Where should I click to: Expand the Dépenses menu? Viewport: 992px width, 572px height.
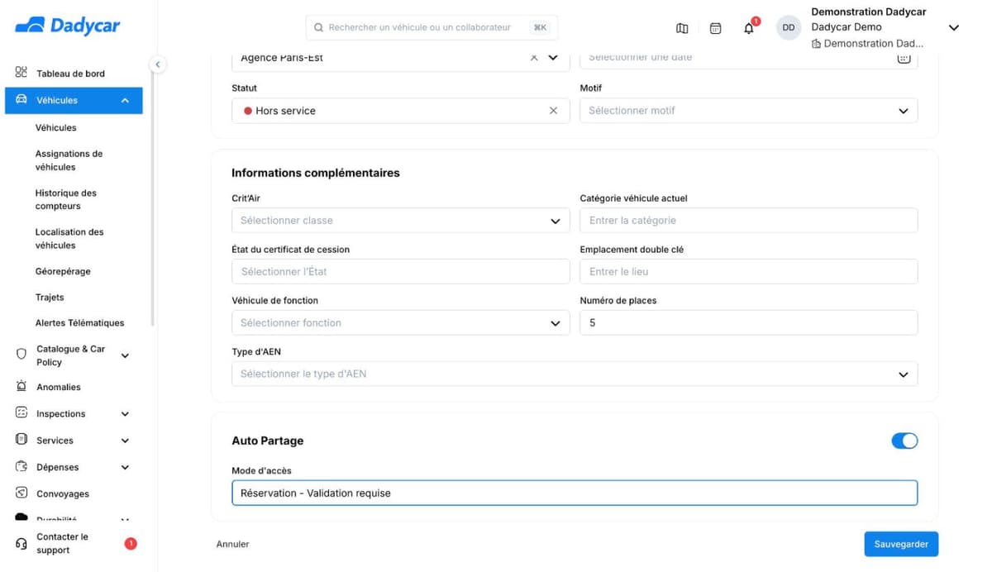point(125,467)
